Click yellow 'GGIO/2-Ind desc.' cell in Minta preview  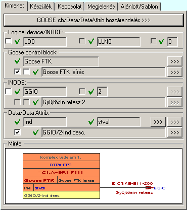61,195
